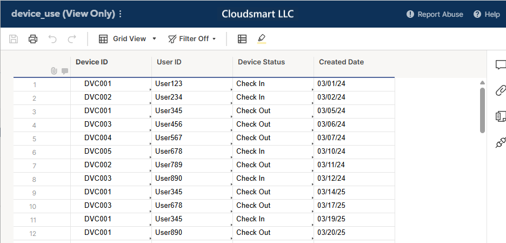This screenshot has height=243, width=506.
Task: Open the Proofs icon in right sidebar
Action: (501, 116)
